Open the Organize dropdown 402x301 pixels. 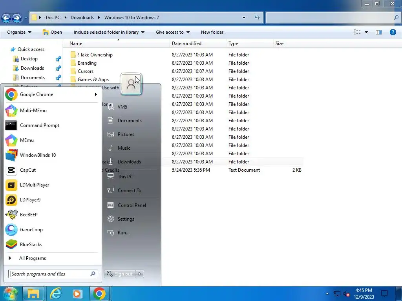pos(19,32)
